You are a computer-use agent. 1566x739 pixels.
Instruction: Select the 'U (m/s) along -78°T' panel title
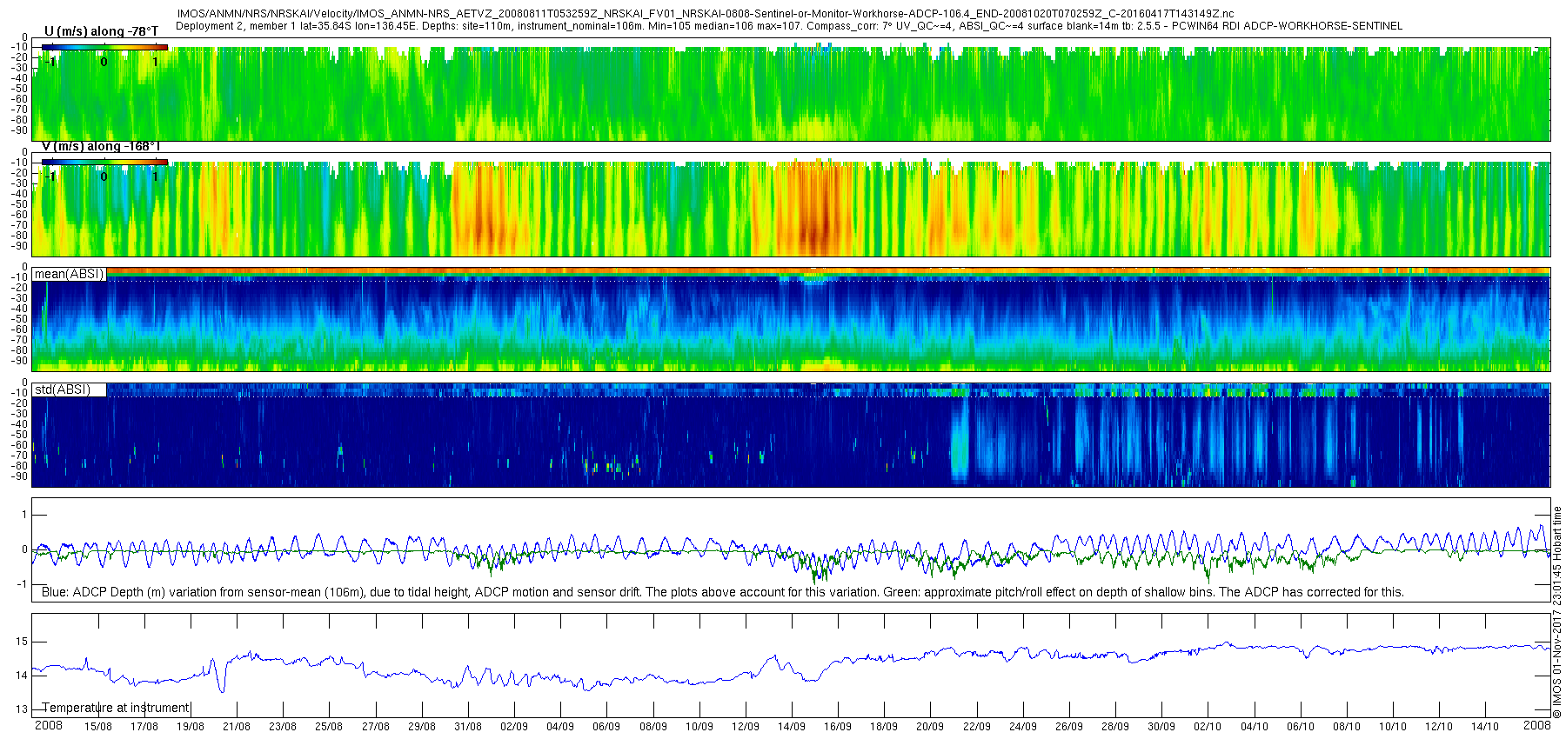click(101, 31)
